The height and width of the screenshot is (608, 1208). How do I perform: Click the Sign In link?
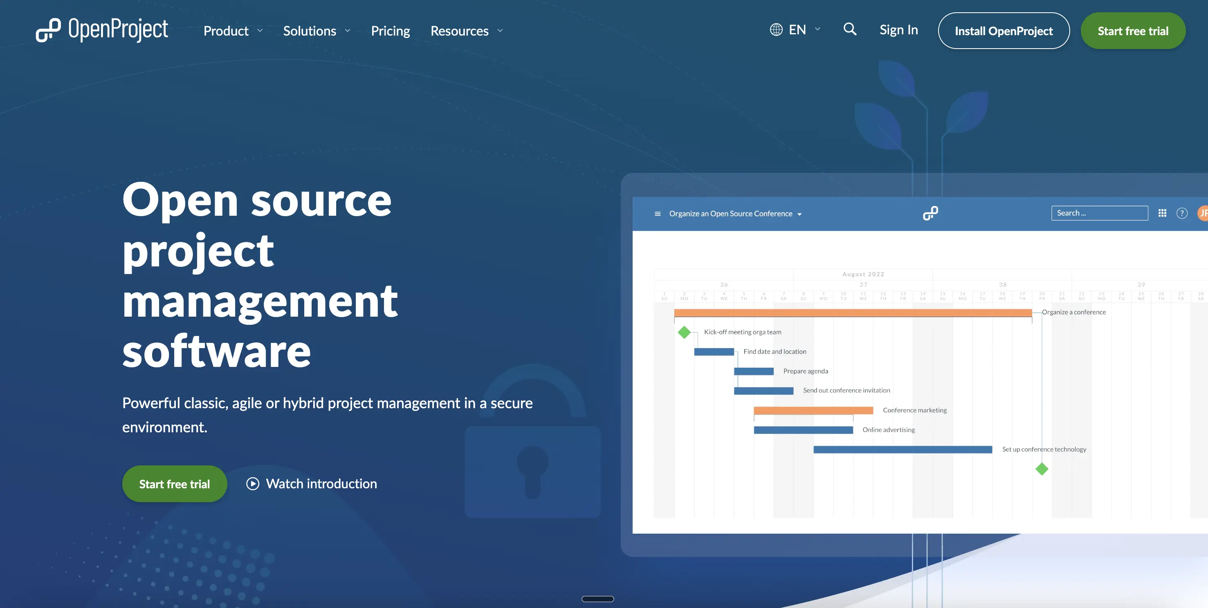pyautogui.click(x=898, y=30)
